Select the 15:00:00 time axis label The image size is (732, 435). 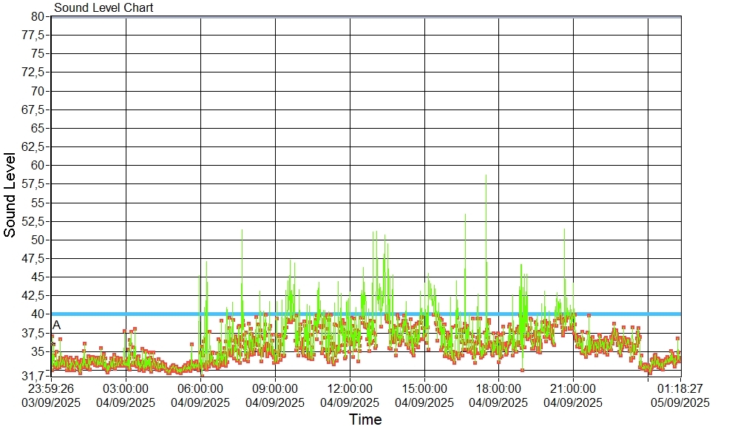pos(424,388)
